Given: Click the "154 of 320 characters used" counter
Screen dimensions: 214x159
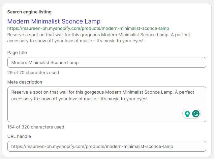Looking at the screenshot, I should [x=36, y=127].
